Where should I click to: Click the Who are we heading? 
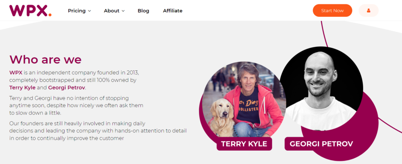(x=46, y=59)
